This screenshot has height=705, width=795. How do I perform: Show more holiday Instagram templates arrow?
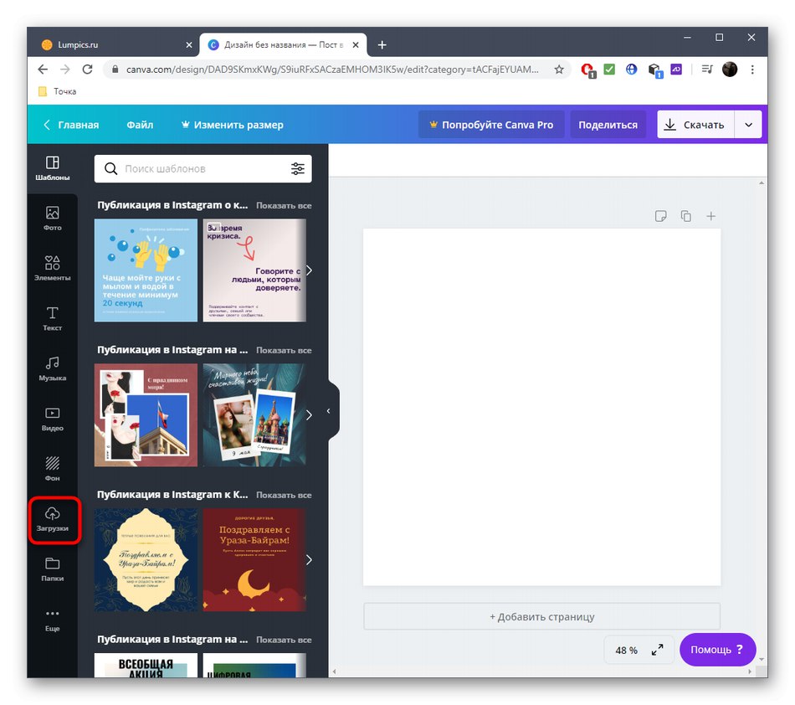pyautogui.click(x=309, y=415)
